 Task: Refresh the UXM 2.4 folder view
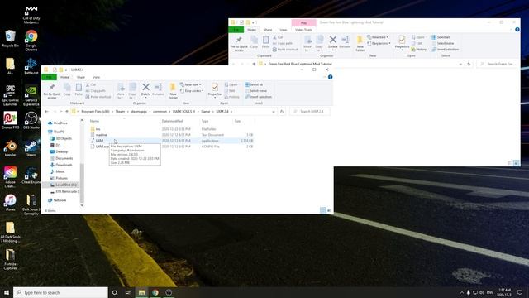[282, 112]
